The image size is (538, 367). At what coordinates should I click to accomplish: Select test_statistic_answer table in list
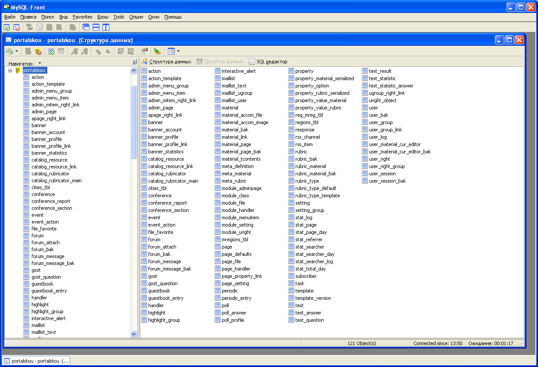click(x=391, y=86)
